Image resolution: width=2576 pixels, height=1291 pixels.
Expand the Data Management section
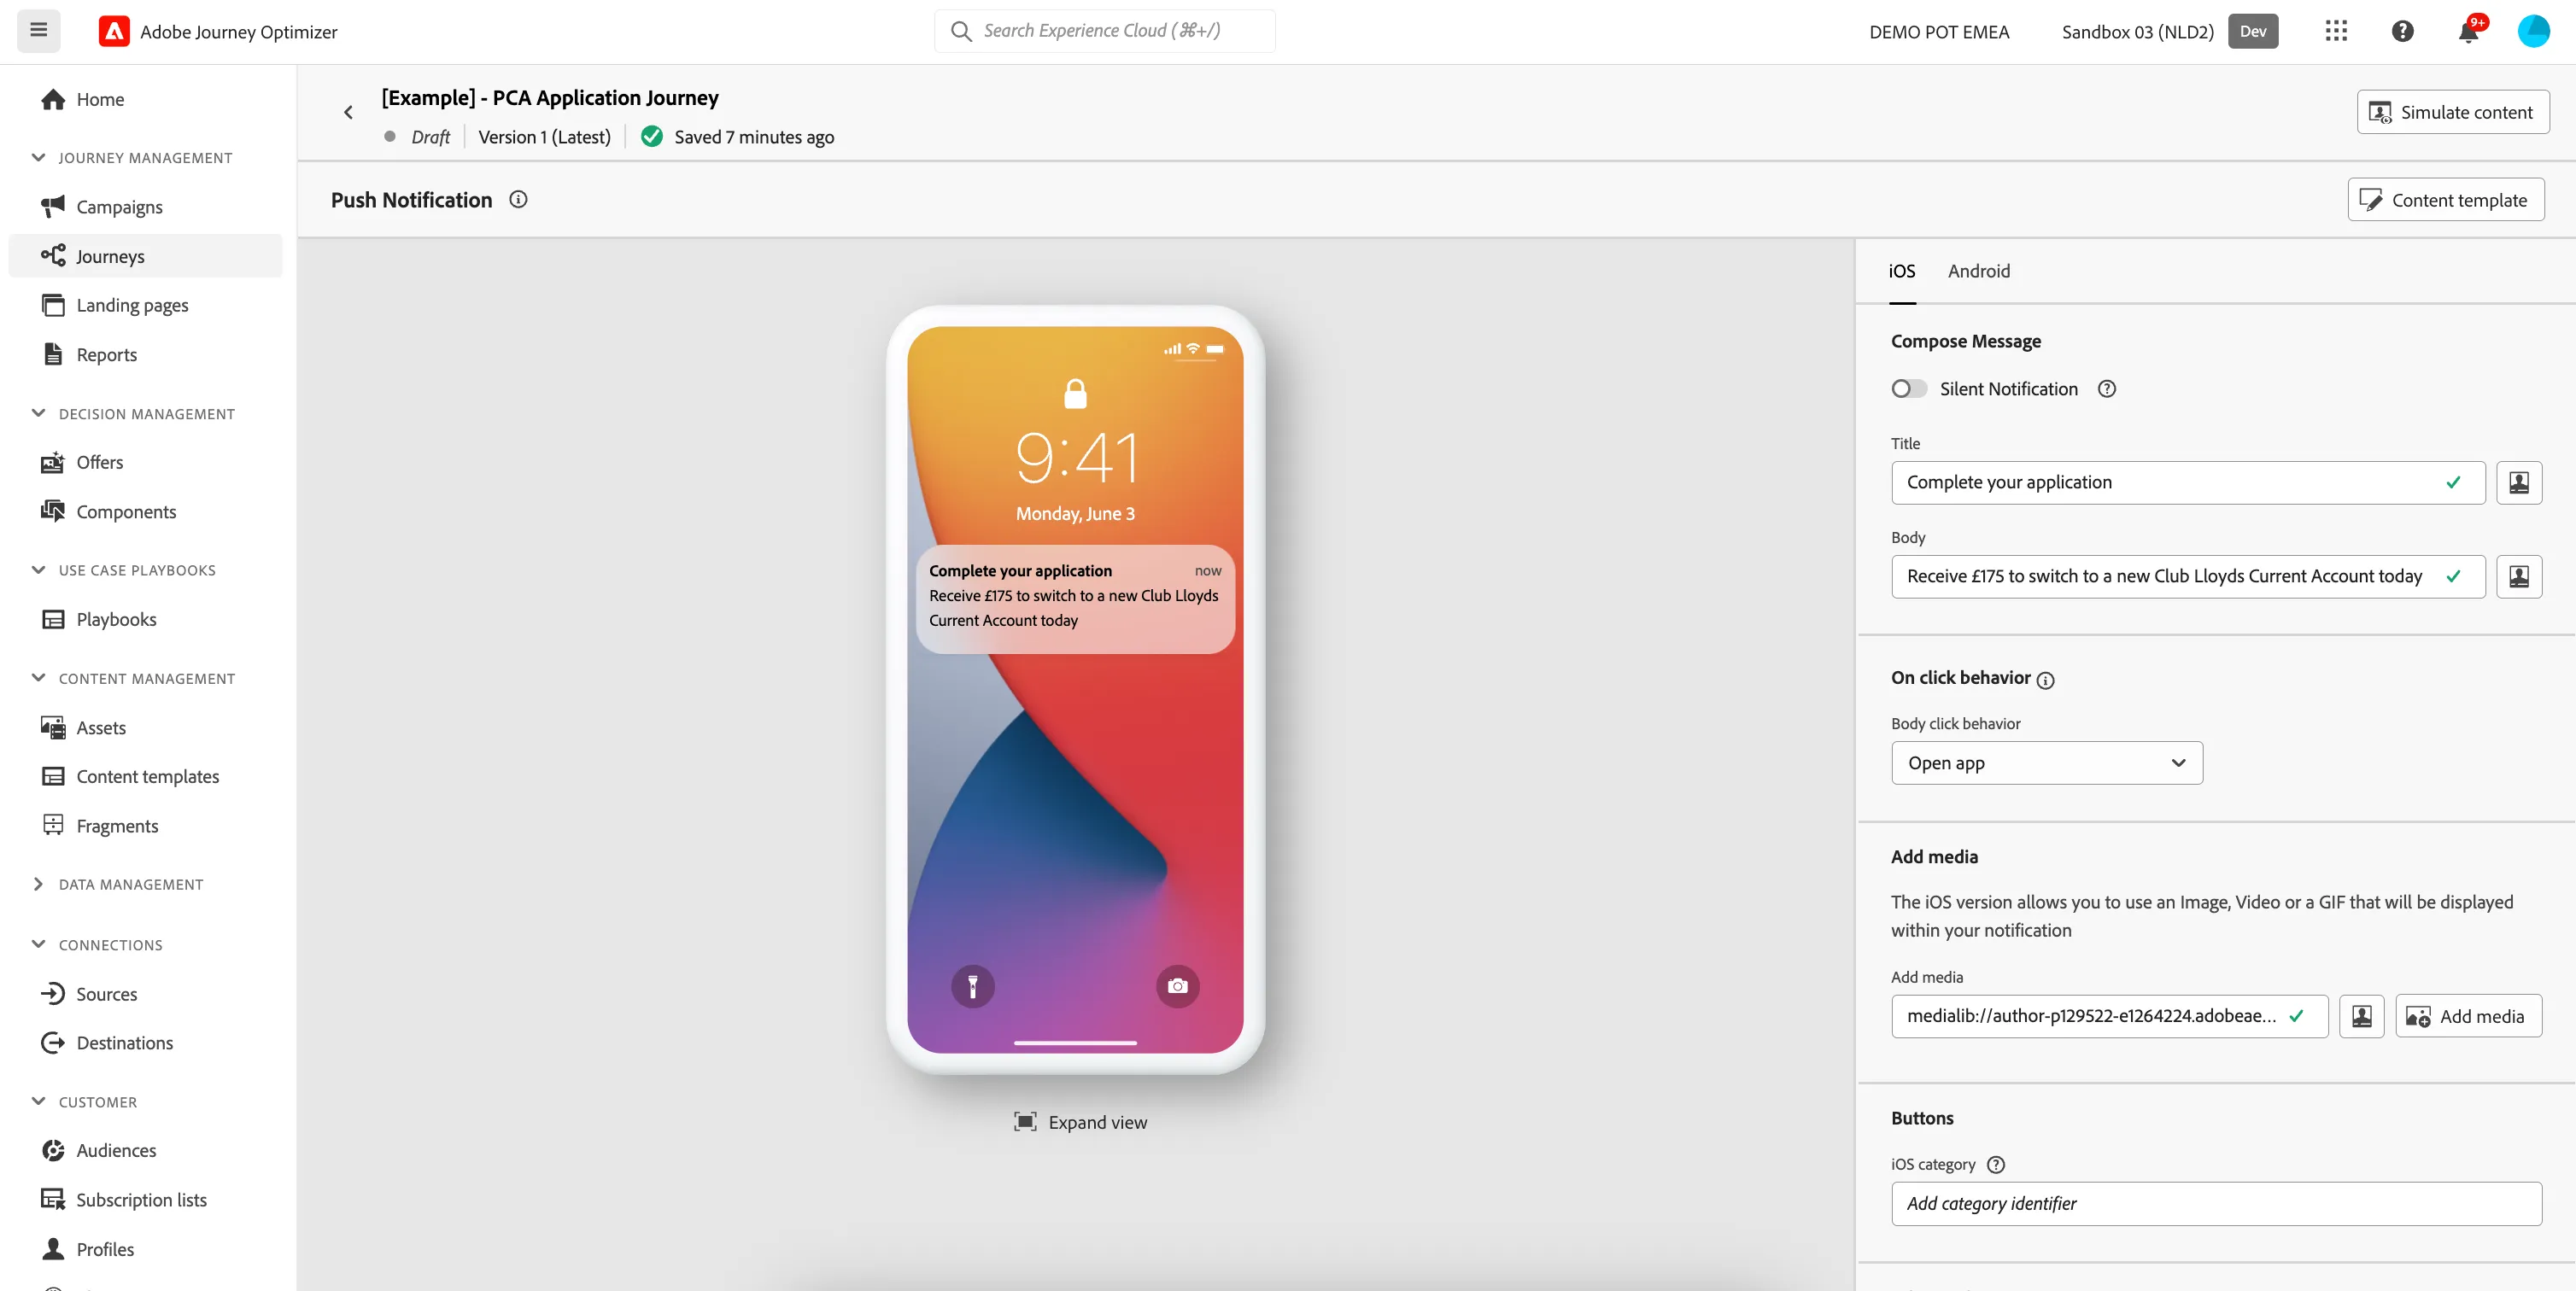[x=39, y=884]
